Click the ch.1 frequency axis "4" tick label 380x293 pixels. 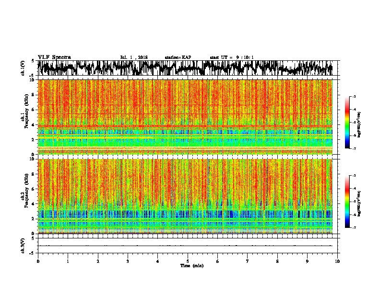(34, 125)
